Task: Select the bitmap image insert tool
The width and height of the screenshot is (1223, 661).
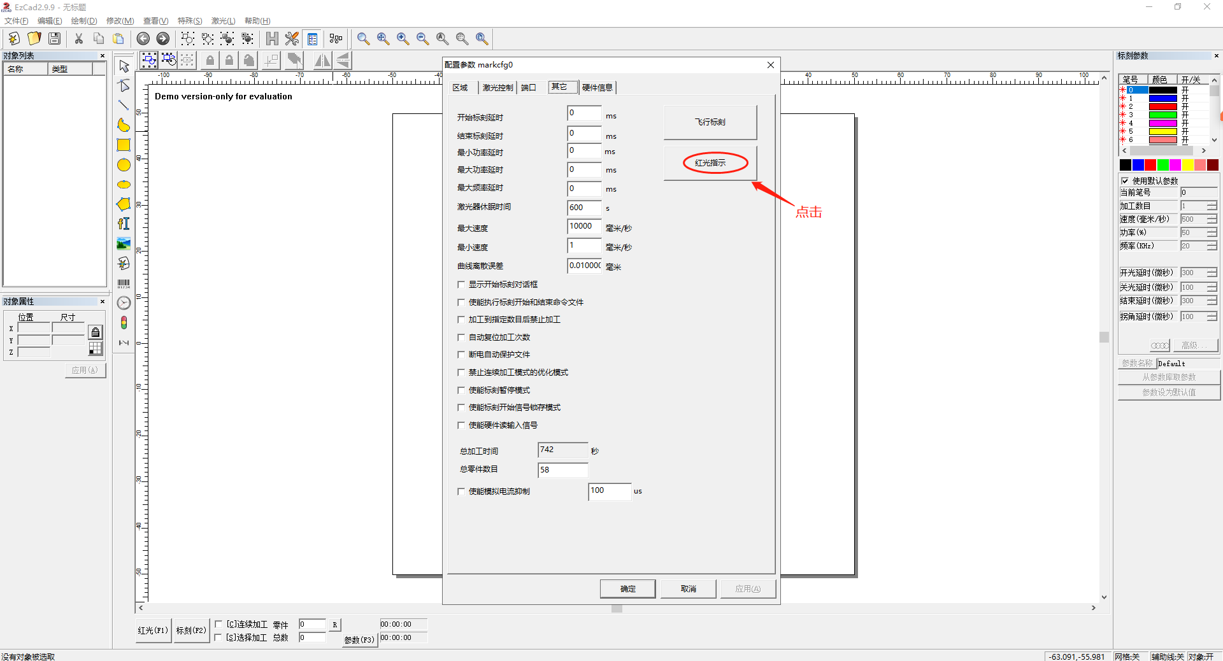Action: coord(124,243)
